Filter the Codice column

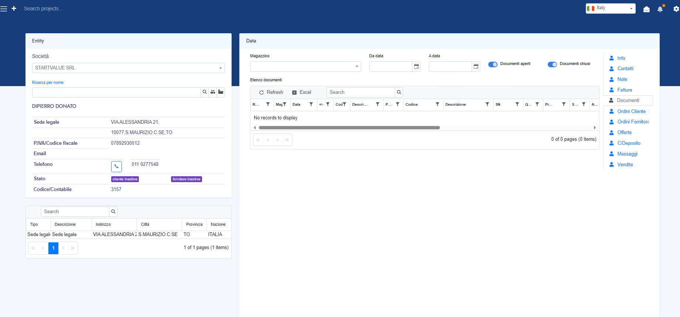[x=437, y=105]
